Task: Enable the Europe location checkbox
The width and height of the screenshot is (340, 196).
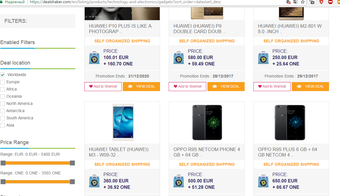Action: [x=3, y=82]
